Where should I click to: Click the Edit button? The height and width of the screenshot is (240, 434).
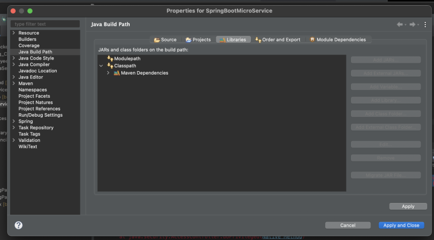386,144
